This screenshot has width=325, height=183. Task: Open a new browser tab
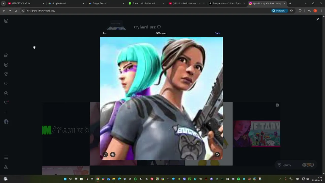(x=290, y=3)
